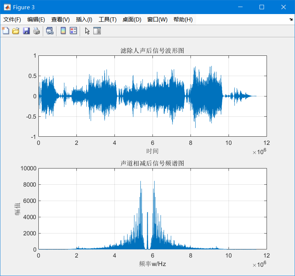Open the 插入(I) menu
Viewport: 295px width, 276px height.
click(x=84, y=19)
